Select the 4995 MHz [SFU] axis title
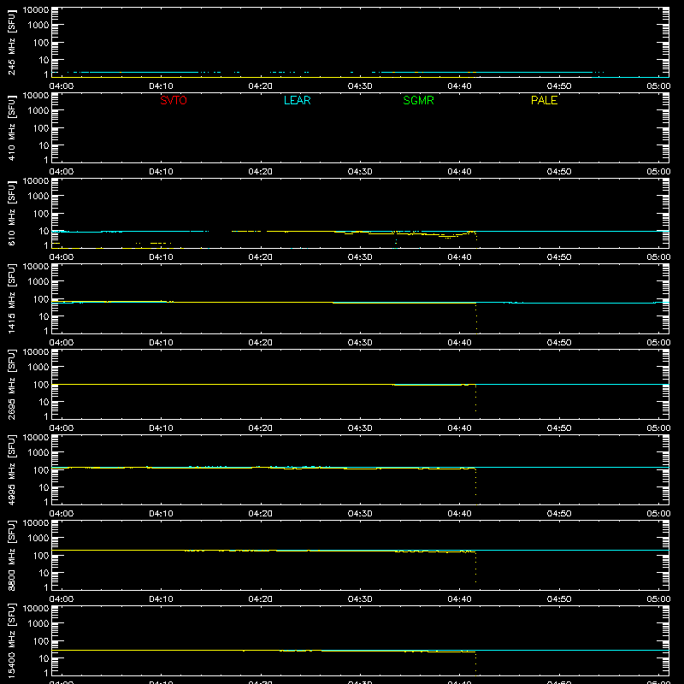The image size is (684, 684). click(x=12, y=469)
